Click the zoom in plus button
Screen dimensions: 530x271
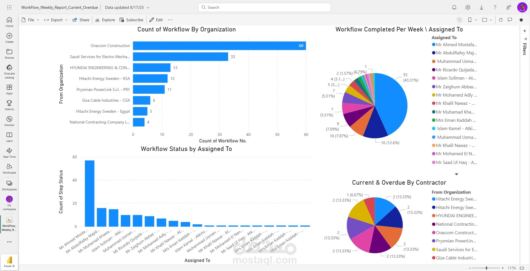click(502, 268)
